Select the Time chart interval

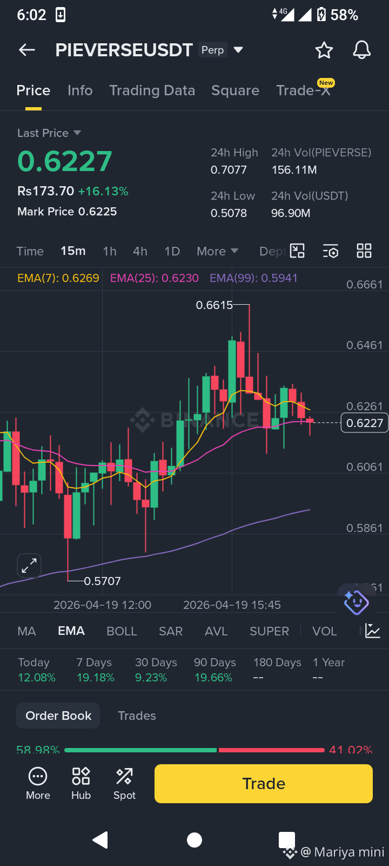click(x=30, y=251)
